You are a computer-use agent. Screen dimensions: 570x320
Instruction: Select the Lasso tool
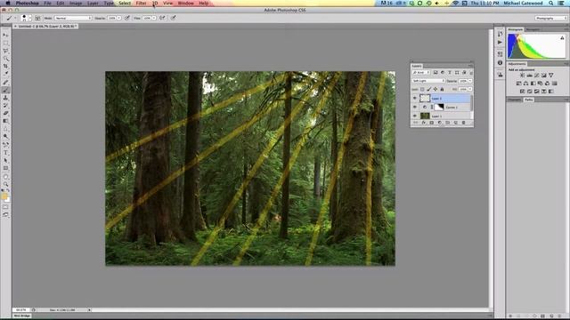5,51
